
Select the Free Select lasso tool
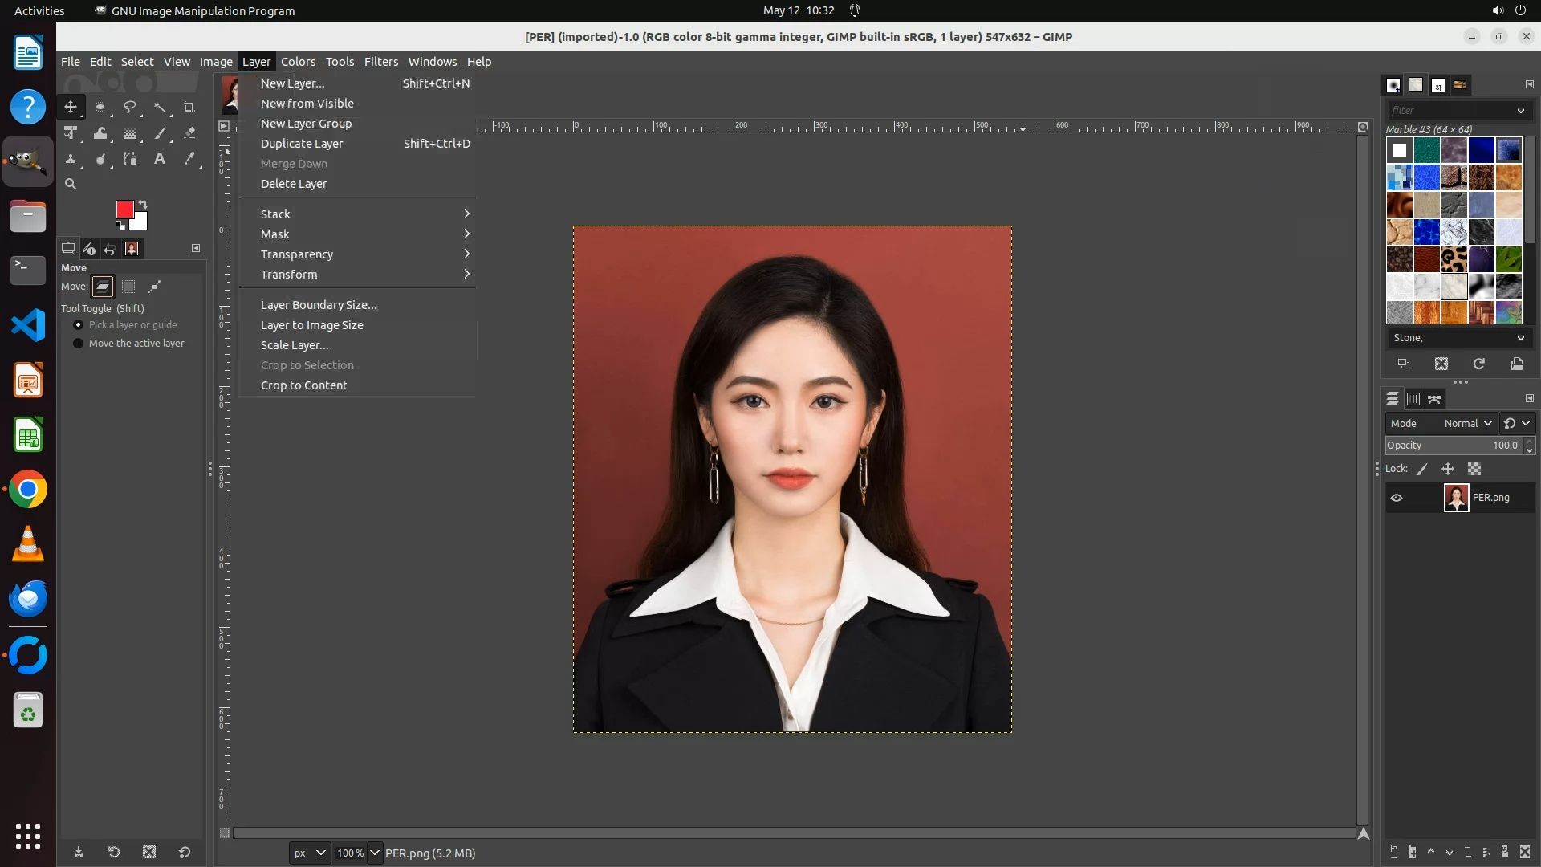click(x=129, y=107)
